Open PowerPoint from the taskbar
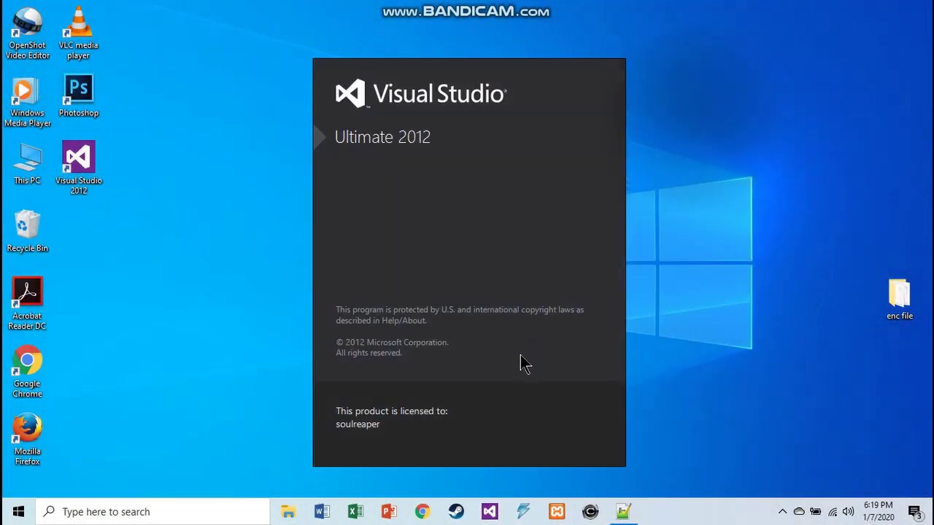This screenshot has width=934, height=525. coord(389,512)
